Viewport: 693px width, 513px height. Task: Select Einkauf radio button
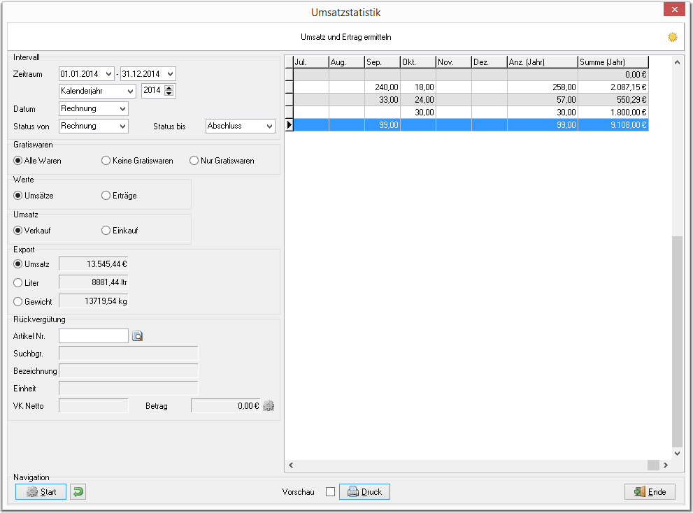pos(106,231)
